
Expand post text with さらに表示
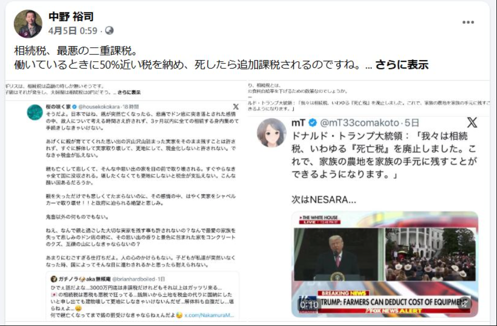pyautogui.click(x=401, y=64)
